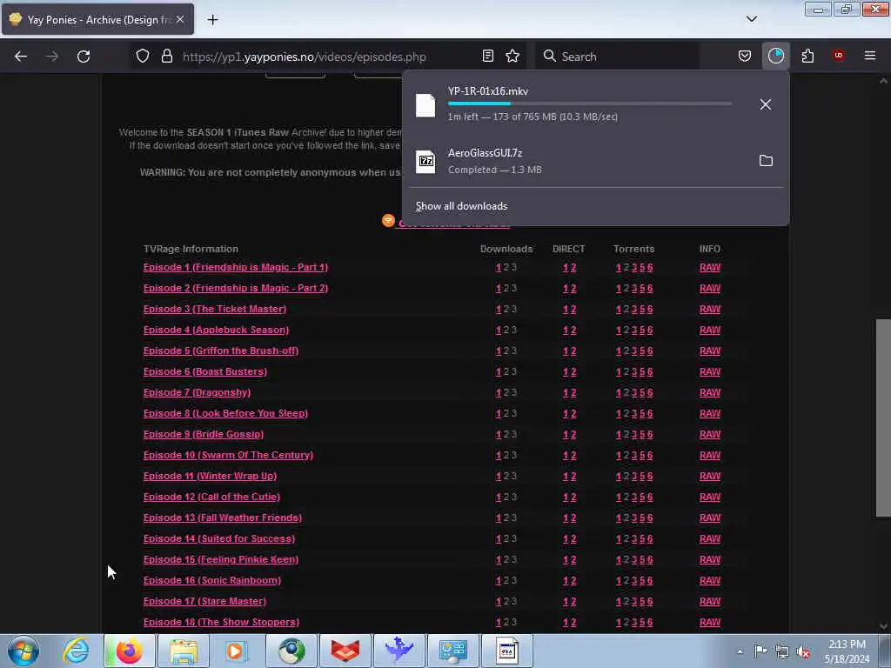Open Episode 3 The Ticket Master link
The image size is (891, 668).
click(x=215, y=309)
